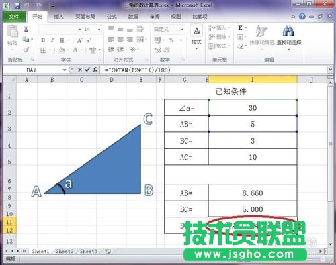Switch to the 审阅 tab

click(x=155, y=17)
